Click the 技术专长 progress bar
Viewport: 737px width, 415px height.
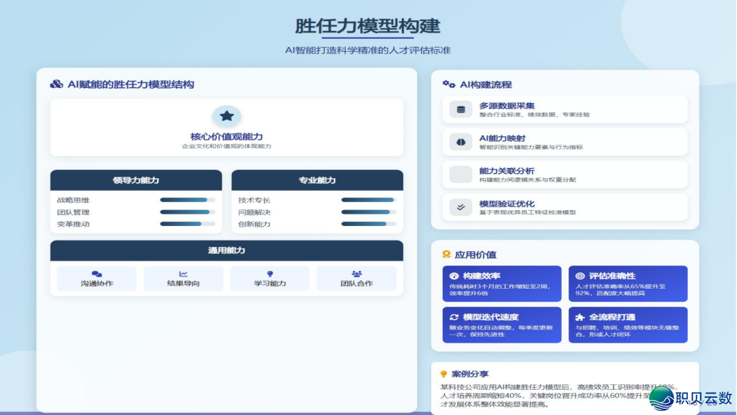click(x=369, y=200)
